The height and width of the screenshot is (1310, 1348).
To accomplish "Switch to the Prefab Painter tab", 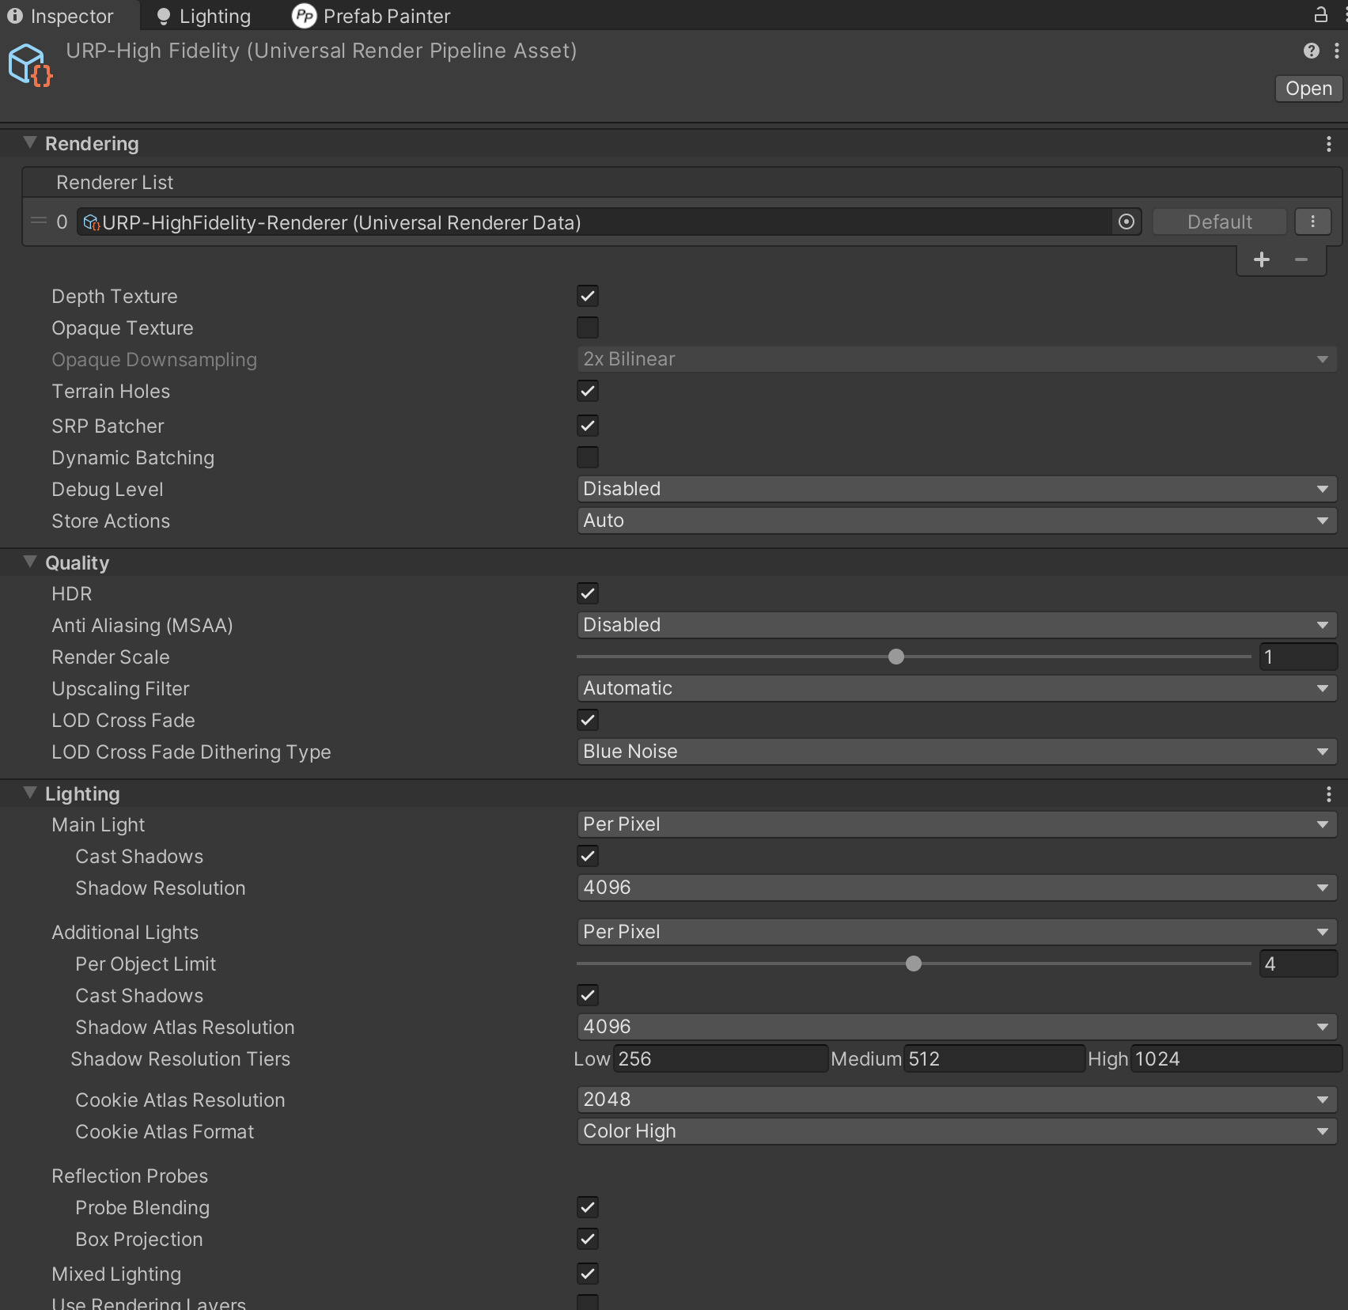I will click(371, 16).
